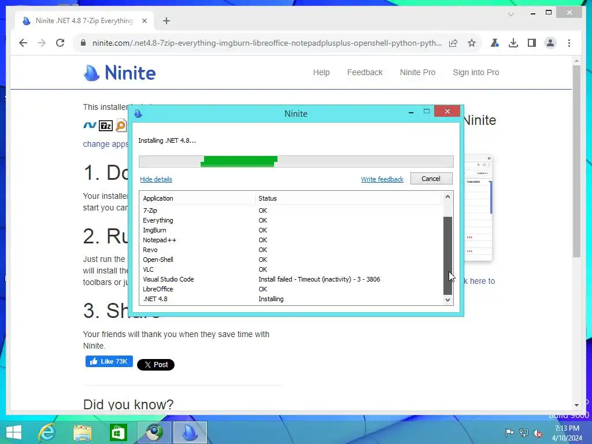
Task: Click the share page icon in address bar
Action: pos(453,43)
